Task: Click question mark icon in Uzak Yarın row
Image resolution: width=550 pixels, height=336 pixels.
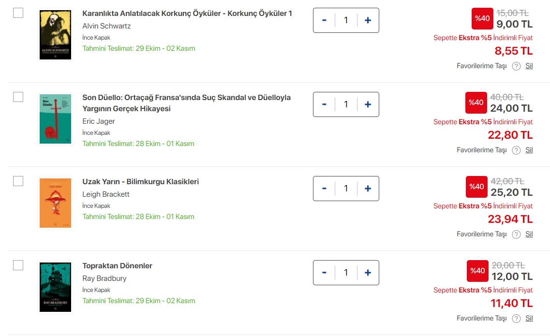Action: point(516,234)
